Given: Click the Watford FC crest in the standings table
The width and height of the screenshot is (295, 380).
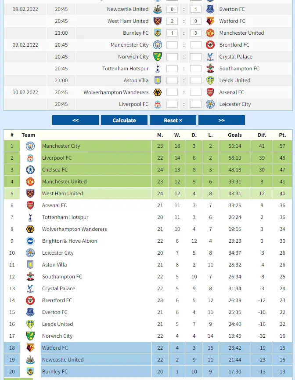Looking at the screenshot, I should coord(30,348).
